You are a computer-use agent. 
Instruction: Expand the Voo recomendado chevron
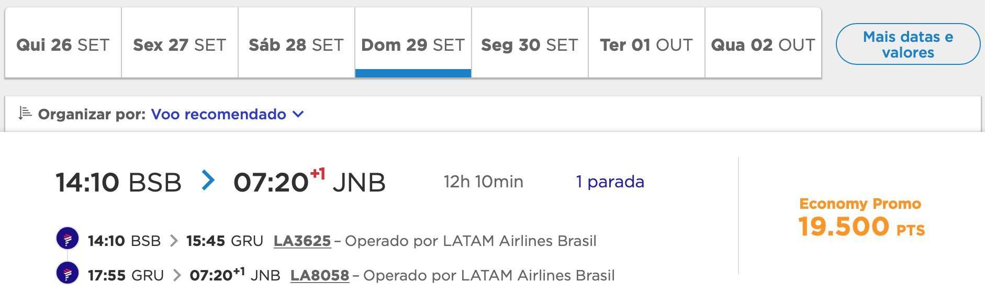coord(298,114)
